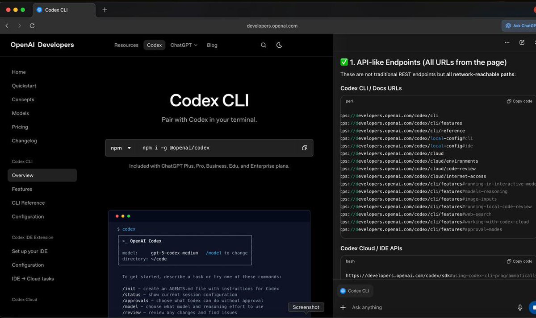Select the Codex CLI source chip
Screen dimensions: 536x318
click(x=355, y=290)
